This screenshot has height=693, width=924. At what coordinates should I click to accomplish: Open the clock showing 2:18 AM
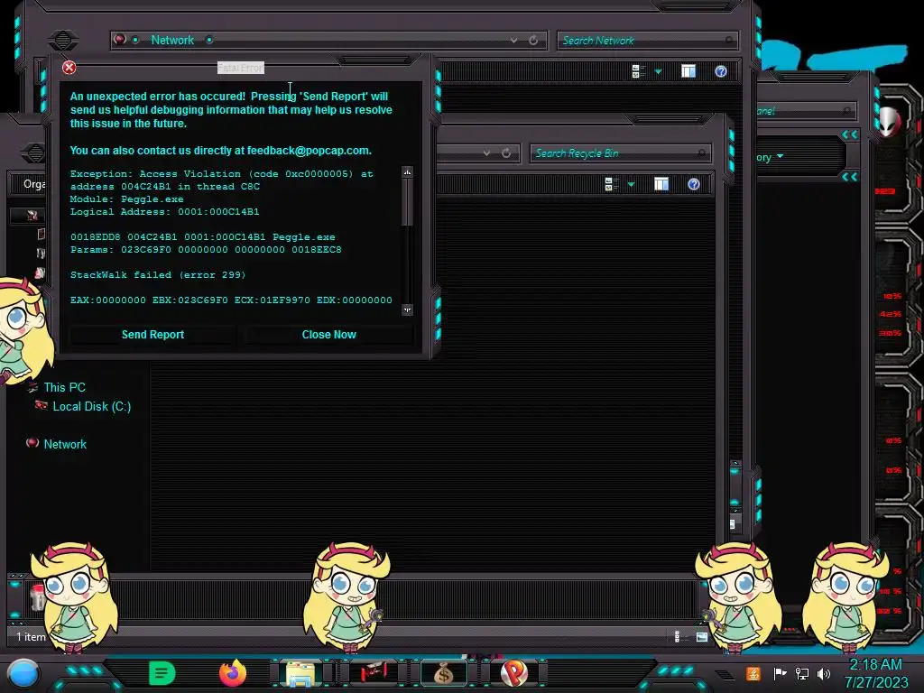pos(875,673)
